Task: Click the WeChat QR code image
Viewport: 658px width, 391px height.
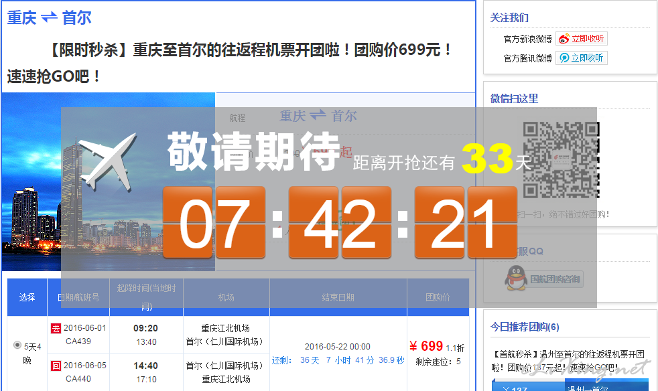Action: click(x=561, y=160)
